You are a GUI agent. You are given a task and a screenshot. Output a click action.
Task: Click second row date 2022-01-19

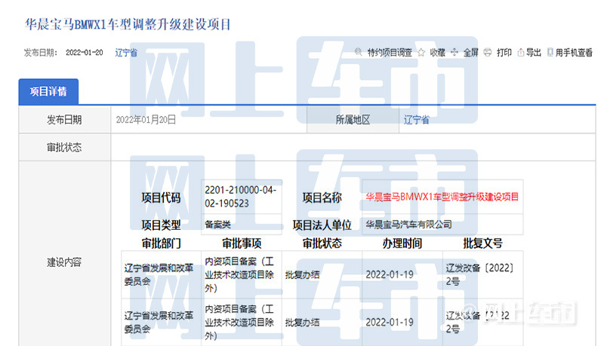click(390, 322)
